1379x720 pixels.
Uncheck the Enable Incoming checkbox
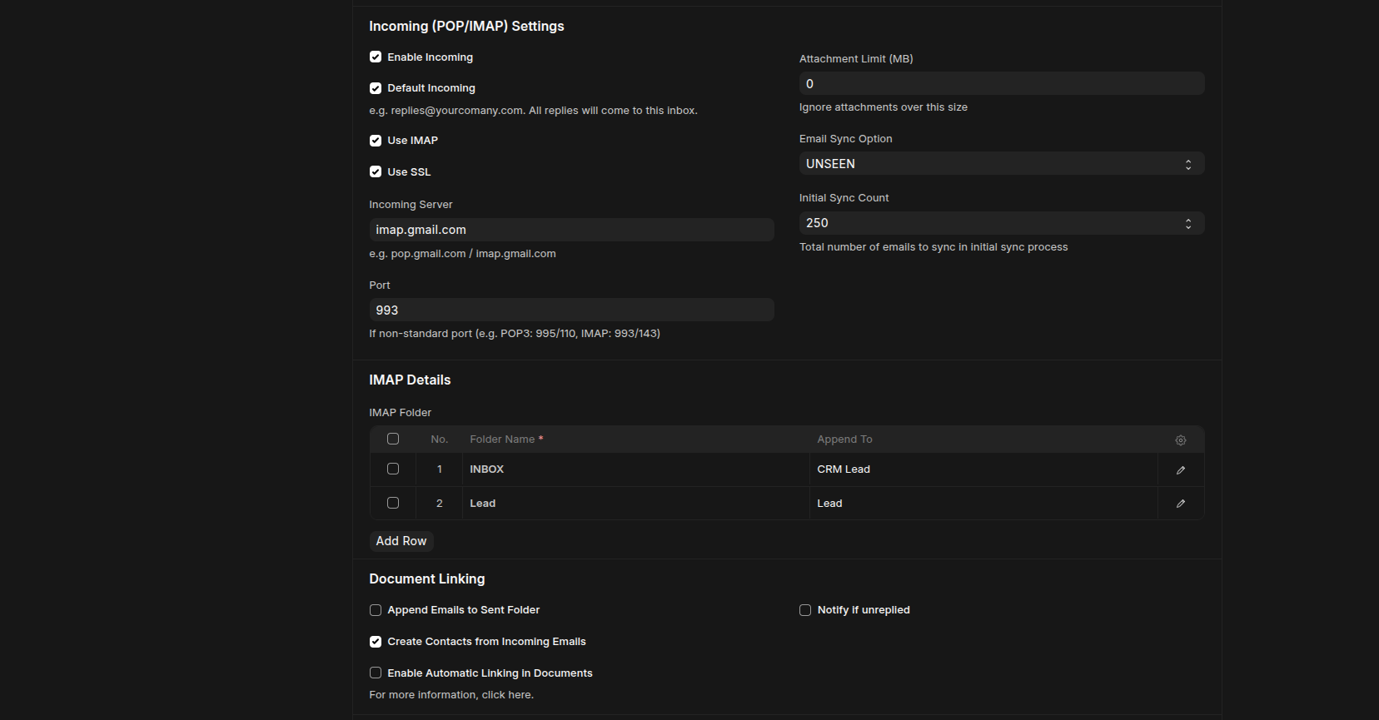click(x=376, y=57)
